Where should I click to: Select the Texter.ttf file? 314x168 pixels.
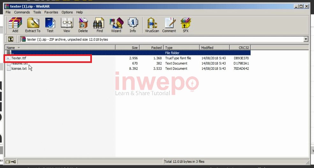pos(19,58)
